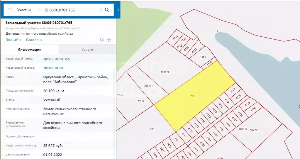Zoom to parcel with document-magnifier icon

click(x=102, y=40)
